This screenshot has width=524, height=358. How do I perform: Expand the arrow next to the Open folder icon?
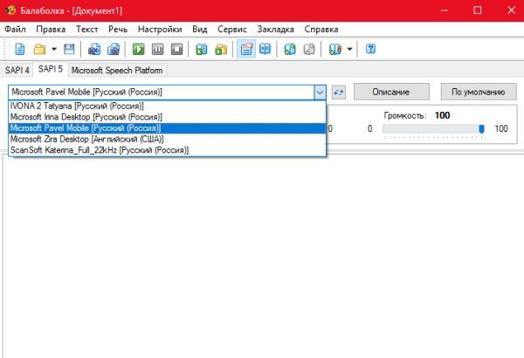click(53, 50)
